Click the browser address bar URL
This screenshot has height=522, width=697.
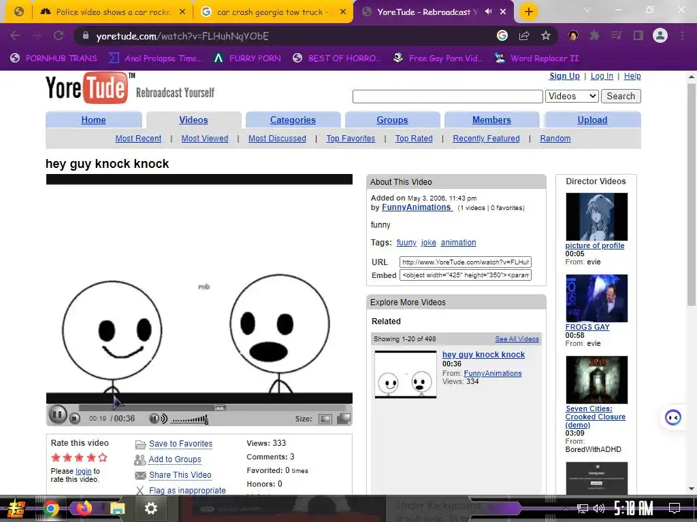click(182, 36)
